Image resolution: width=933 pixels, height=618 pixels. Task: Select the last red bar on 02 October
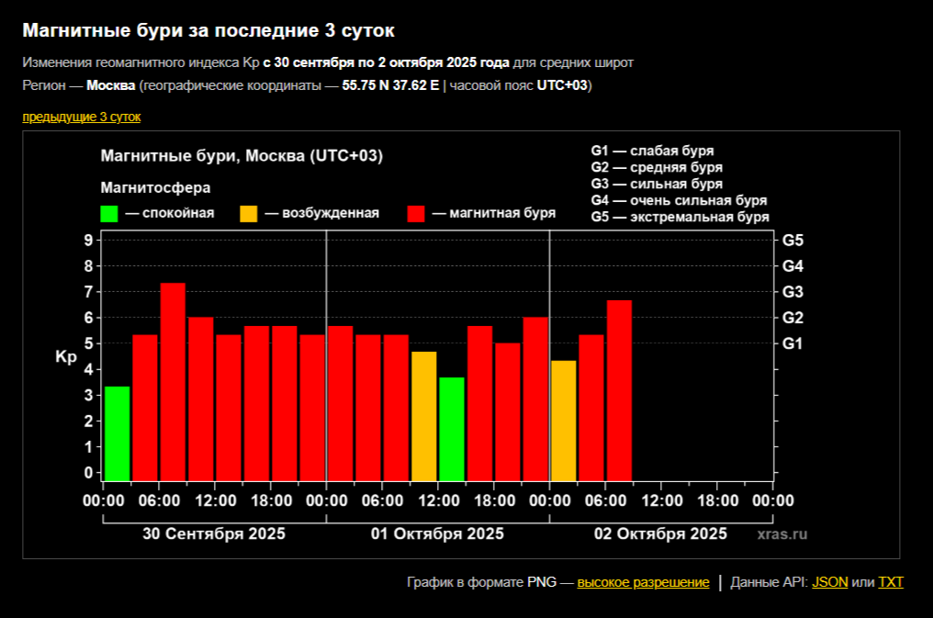(619, 390)
